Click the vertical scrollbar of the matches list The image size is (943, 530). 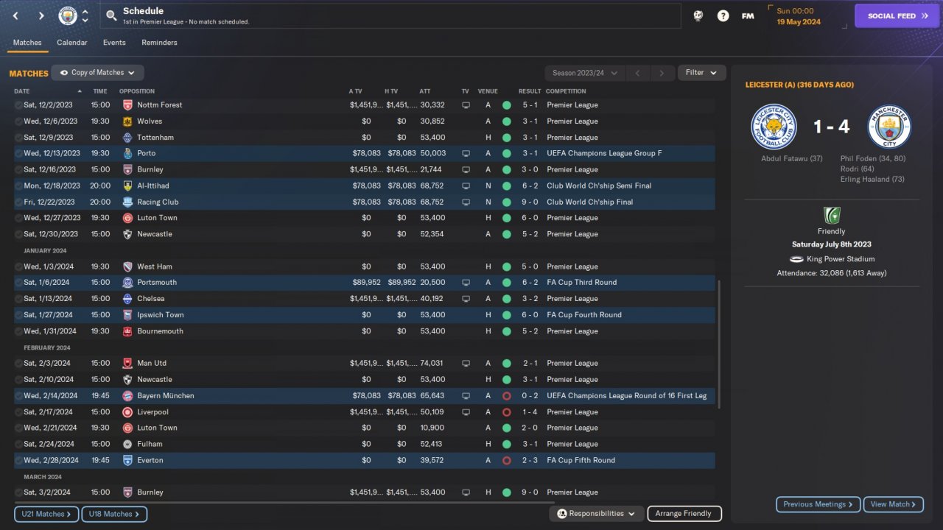click(x=719, y=344)
